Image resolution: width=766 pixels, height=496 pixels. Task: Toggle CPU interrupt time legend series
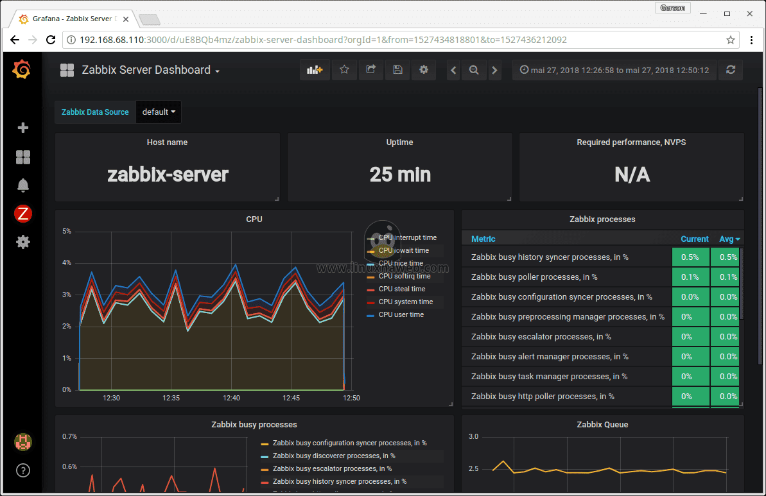tap(408, 238)
